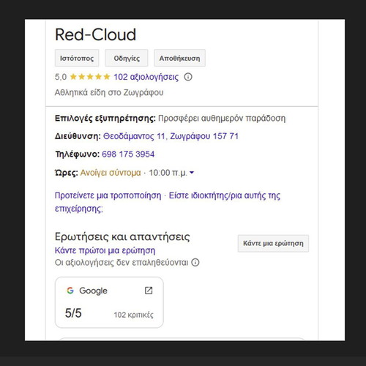Image resolution: width=366 pixels, height=366 pixels.
Task: Click the five gold rating stars
Action: click(90, 77)
